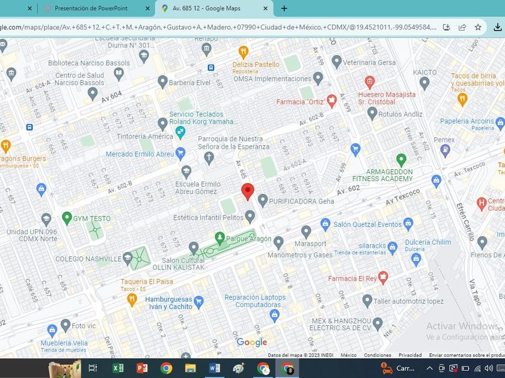The height and width of the screenshot is (378, 505).
Task: Select the Huesero Masajista Sr. Cristóbal pin
Action: 369,82
